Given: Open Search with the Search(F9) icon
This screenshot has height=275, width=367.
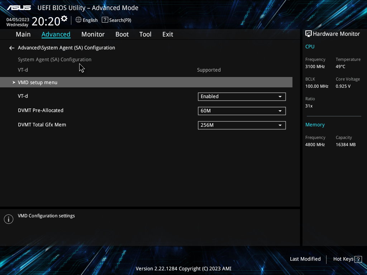Looking at the screenshot, I should [x=105, y=20].
